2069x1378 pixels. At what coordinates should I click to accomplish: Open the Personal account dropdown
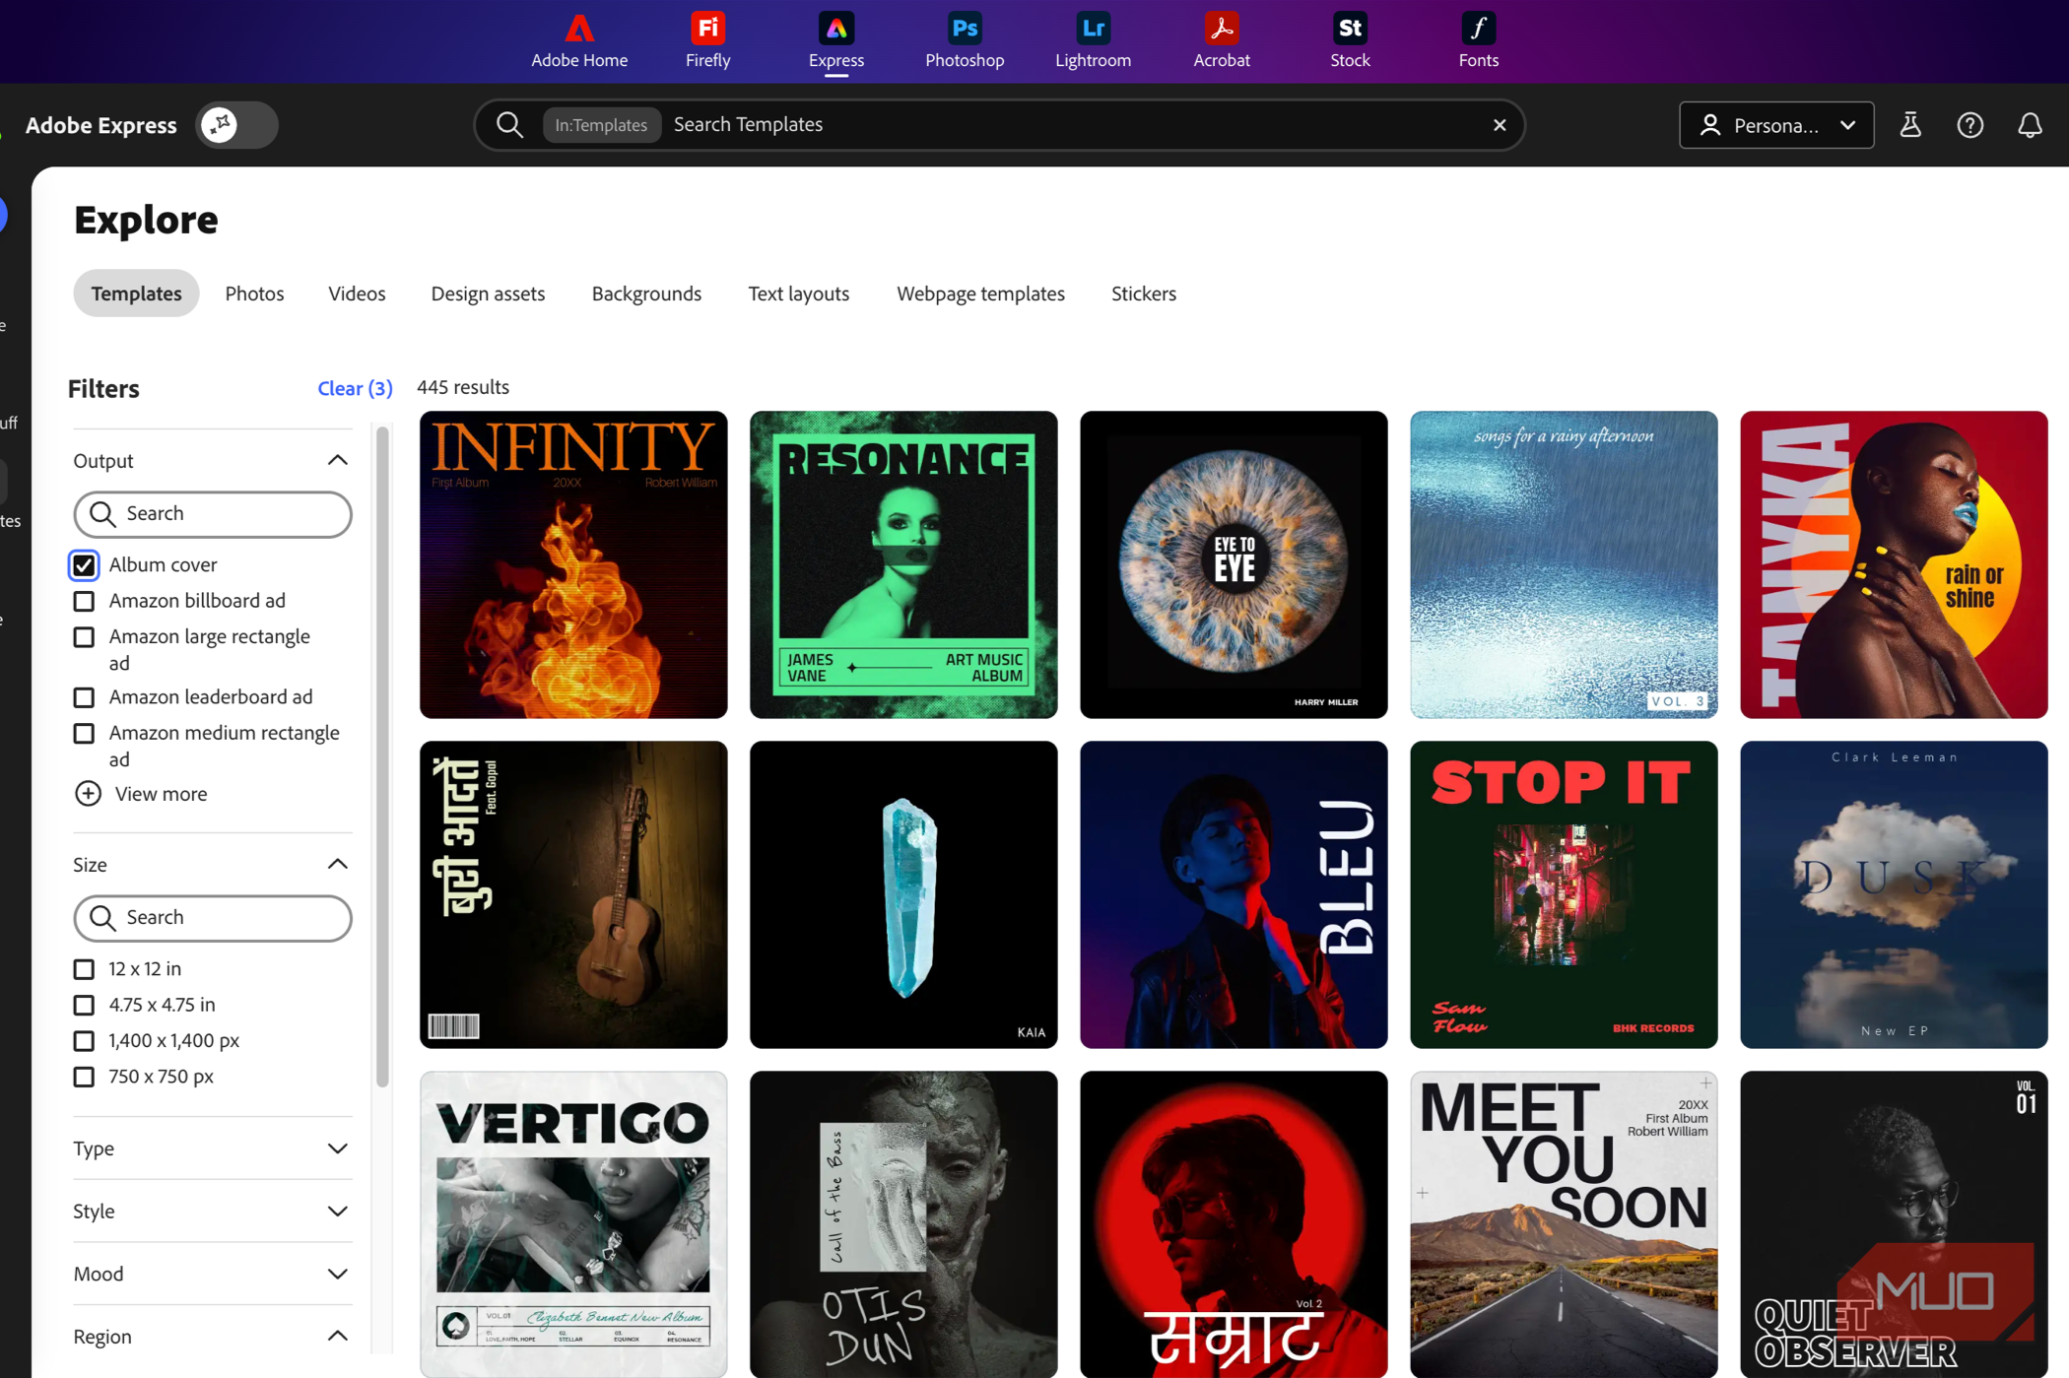tap(1775, 125)
